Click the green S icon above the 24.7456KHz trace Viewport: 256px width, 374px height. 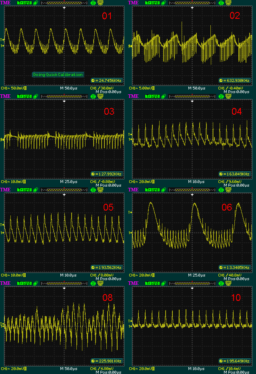[x=93, y=3]
